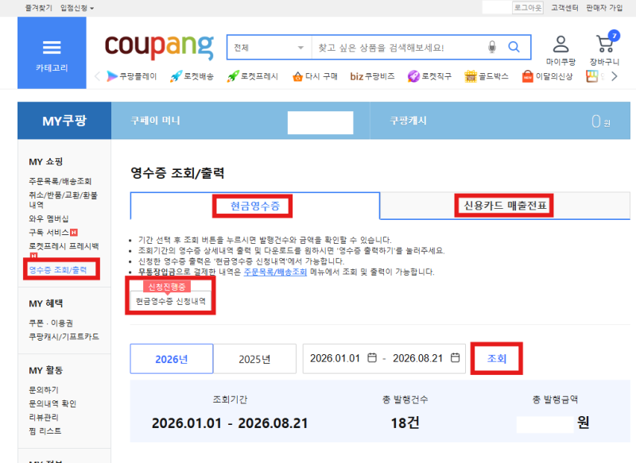Click the magnifier search icon
The width and height of the screenshot is (636, 463).
(514, 47)
